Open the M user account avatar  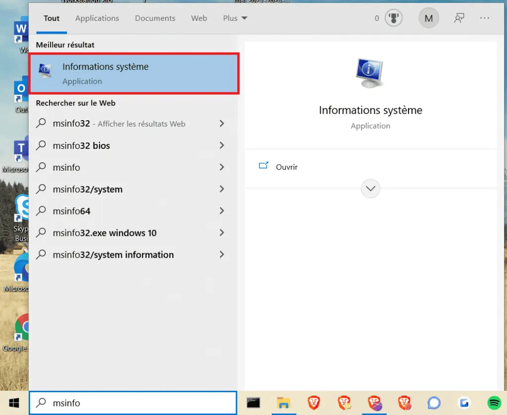(429, 18)
